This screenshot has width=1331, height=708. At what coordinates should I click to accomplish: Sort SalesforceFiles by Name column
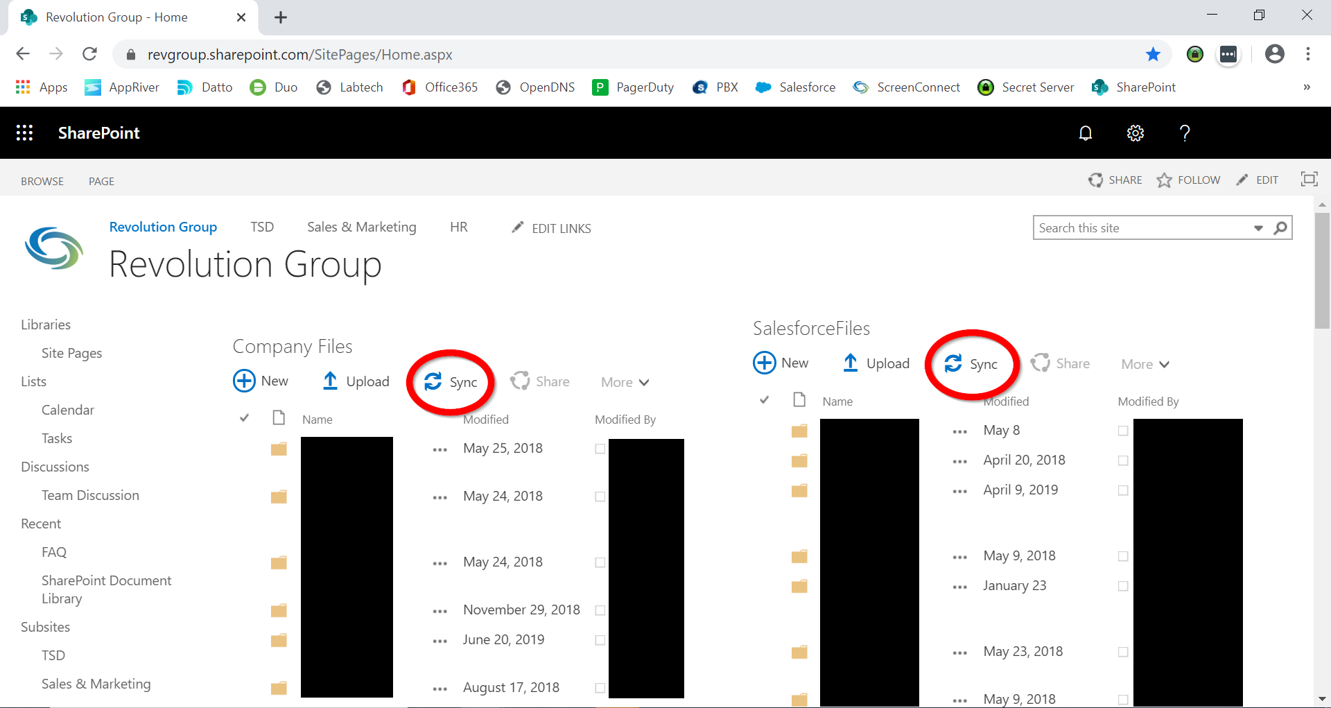[837, 402]
